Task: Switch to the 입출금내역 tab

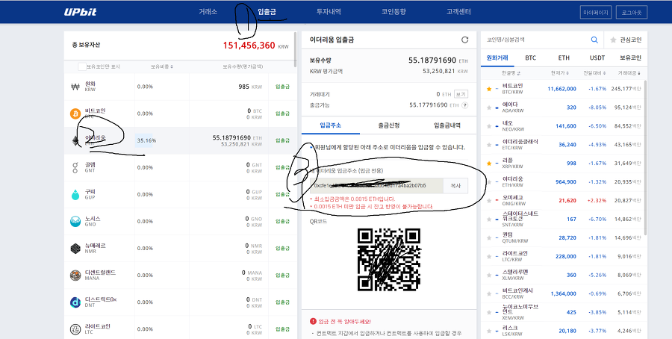Action: 447,125
